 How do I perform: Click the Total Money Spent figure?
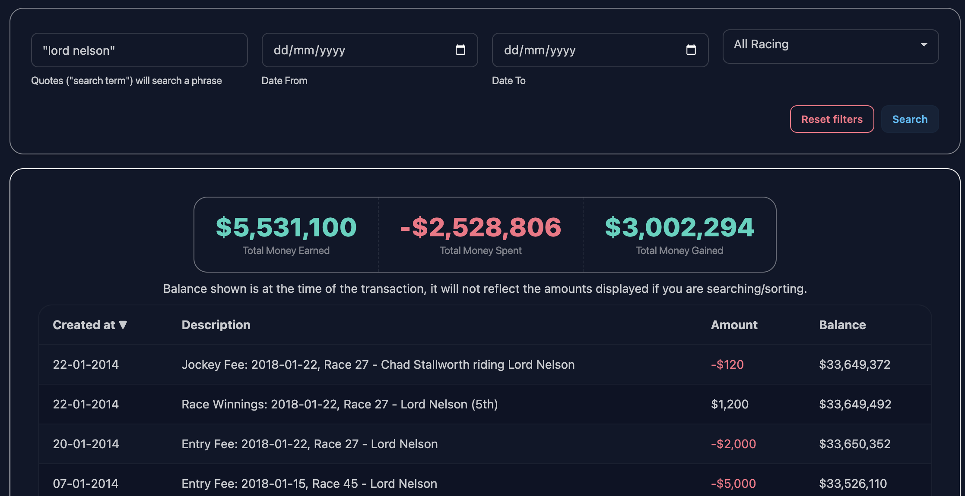pos(480,227)
